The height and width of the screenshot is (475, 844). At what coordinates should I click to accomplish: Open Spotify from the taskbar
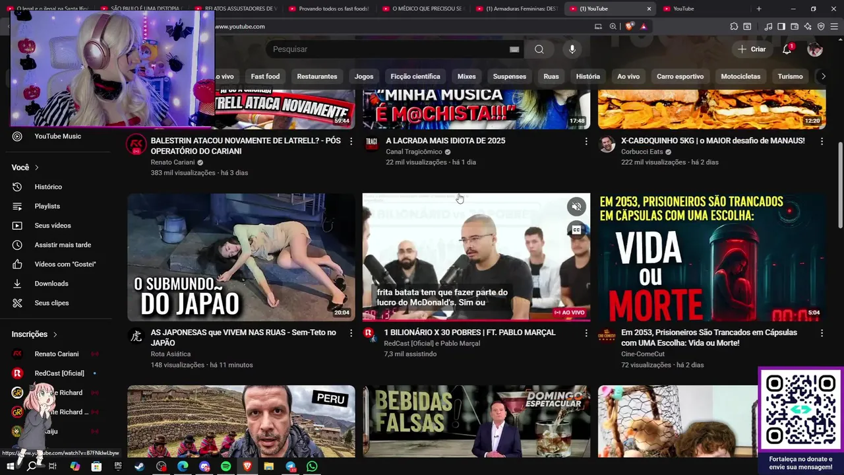click(226, 466)
